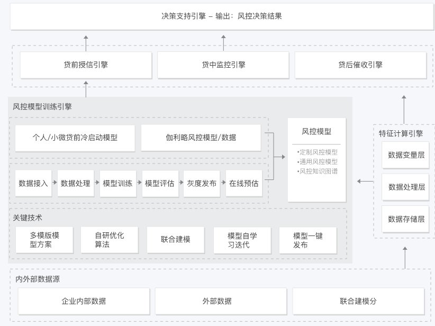The image size is (435, 326).
Task: Select the 外部数据 source block
Action: click(220, 301)
